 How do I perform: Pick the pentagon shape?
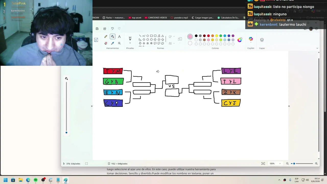(148, 40)
